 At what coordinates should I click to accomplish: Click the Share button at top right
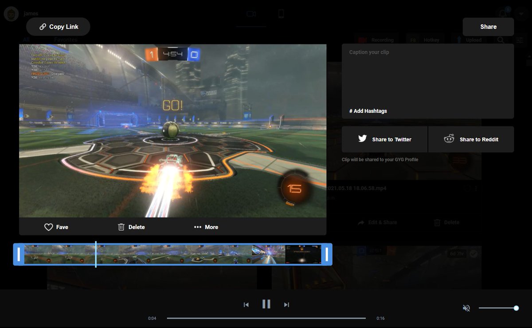click(x=488, y=27)
